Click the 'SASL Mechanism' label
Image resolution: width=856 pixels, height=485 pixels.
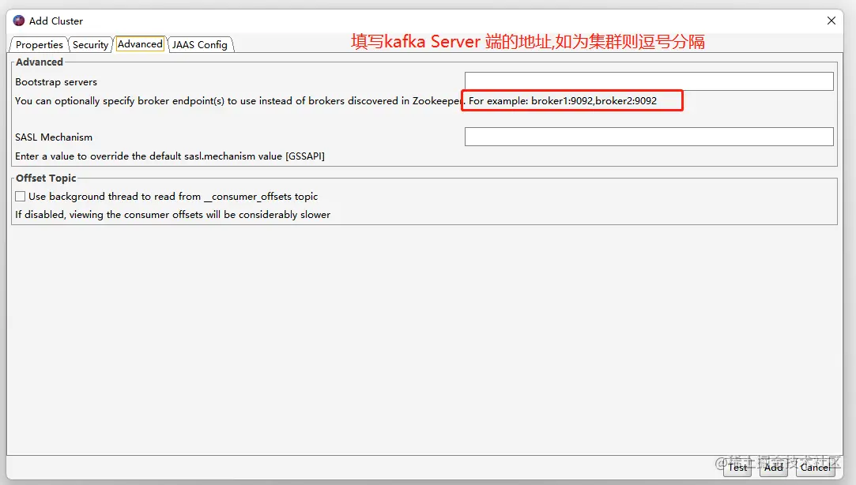pos(54,137)
